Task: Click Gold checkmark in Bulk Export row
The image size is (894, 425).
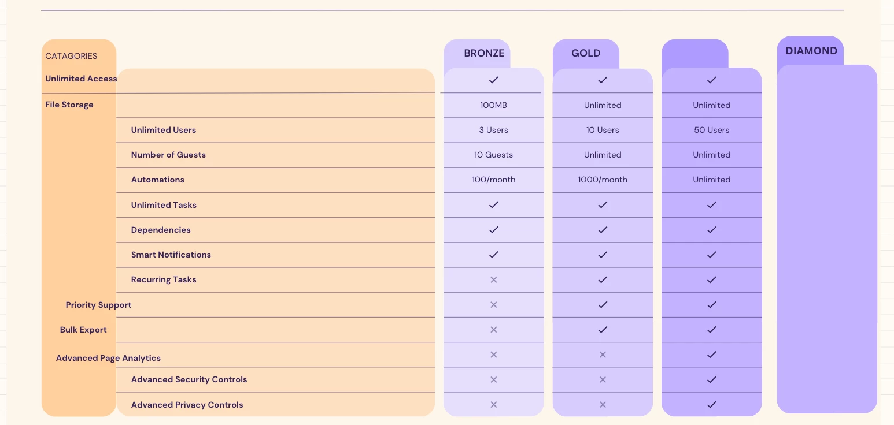Action: 603,330
